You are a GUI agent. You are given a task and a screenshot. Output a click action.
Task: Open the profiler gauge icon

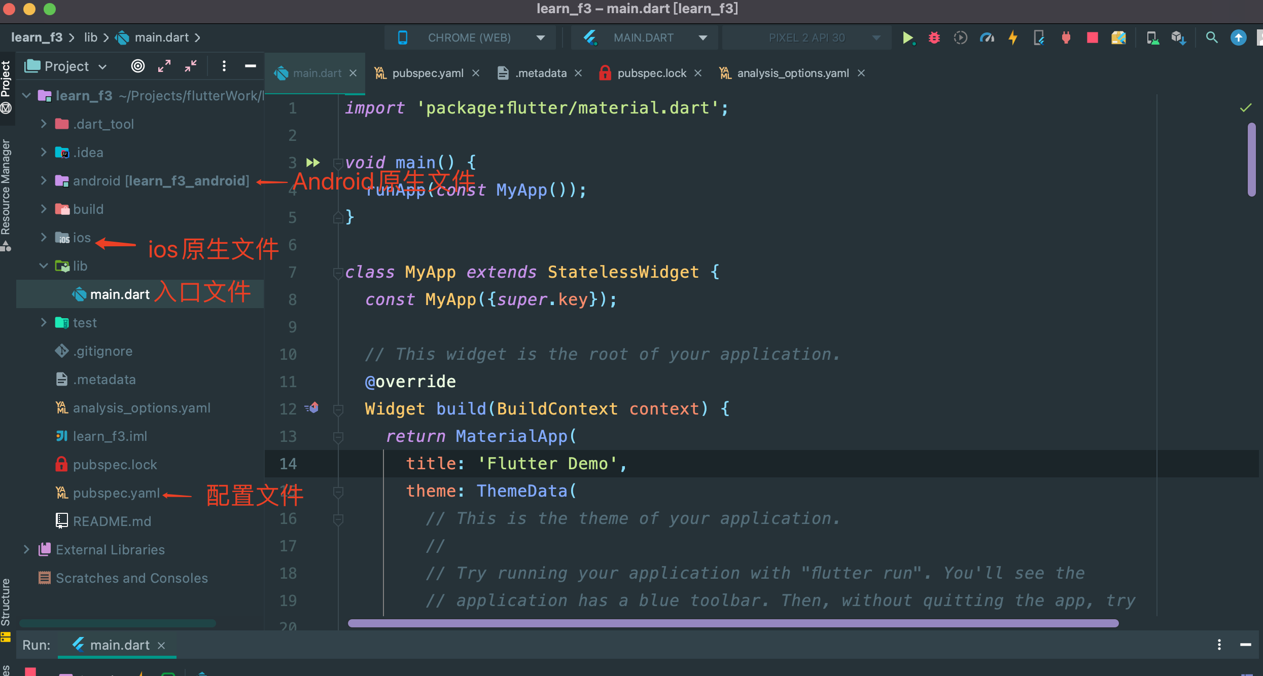click(987, 37)
